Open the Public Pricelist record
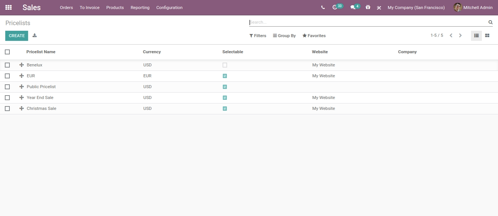 (41, 87)
